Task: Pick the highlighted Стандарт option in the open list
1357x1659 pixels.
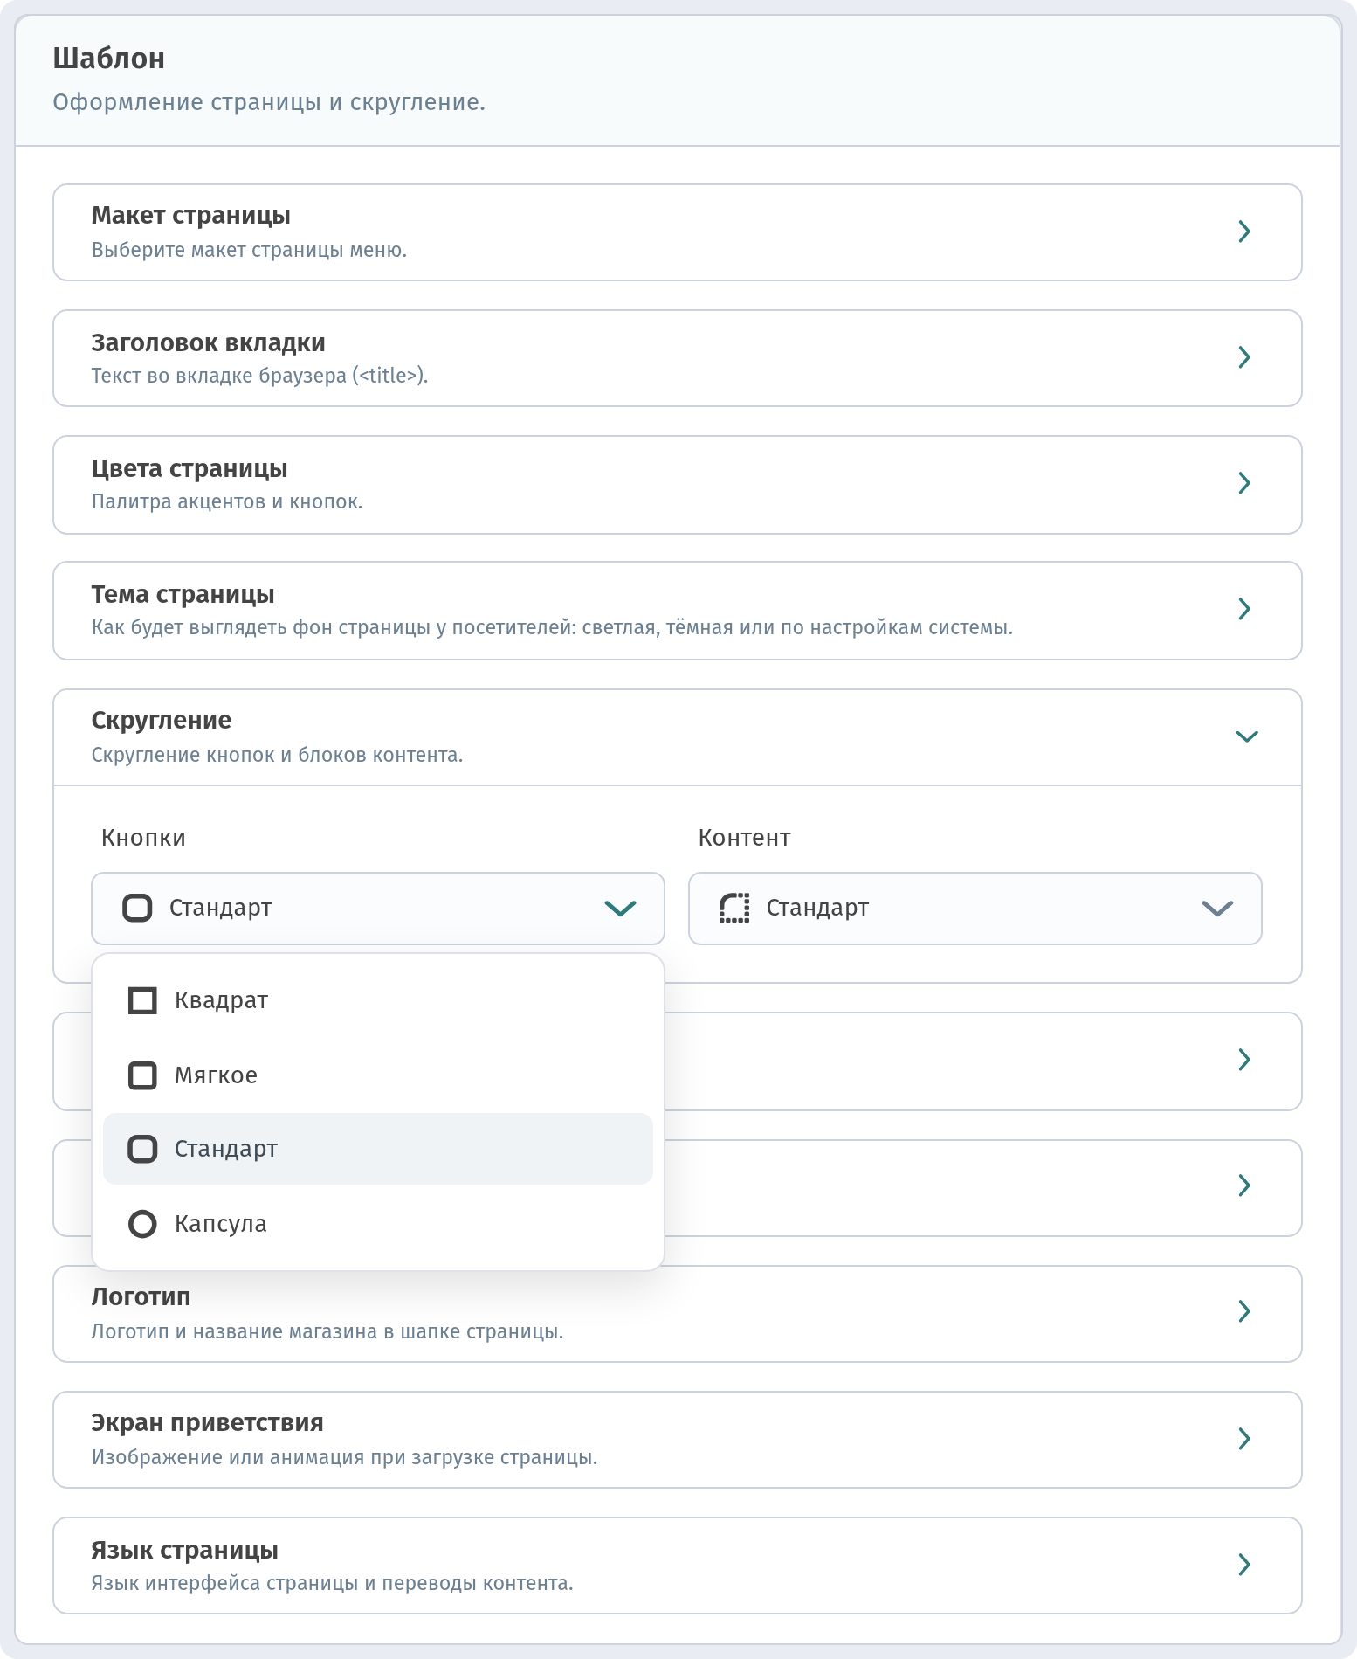Action: 378,1149
